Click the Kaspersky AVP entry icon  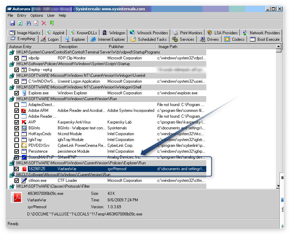click(24, 122)
